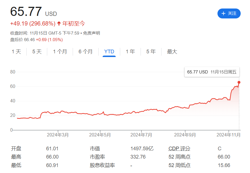Open the 免责声明 disclaimer link
The height and width of the screenshot is (173, 250).
(91, 33)
